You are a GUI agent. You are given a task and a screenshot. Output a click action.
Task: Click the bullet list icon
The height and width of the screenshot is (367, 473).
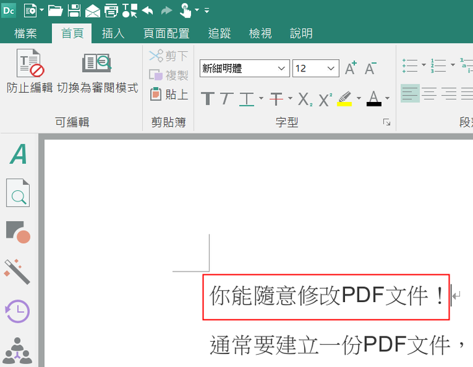410,66
